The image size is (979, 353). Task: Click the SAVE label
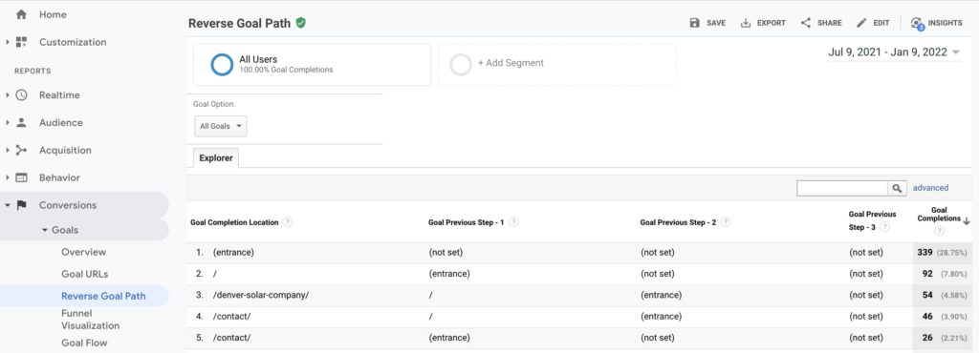pos(716,23)
